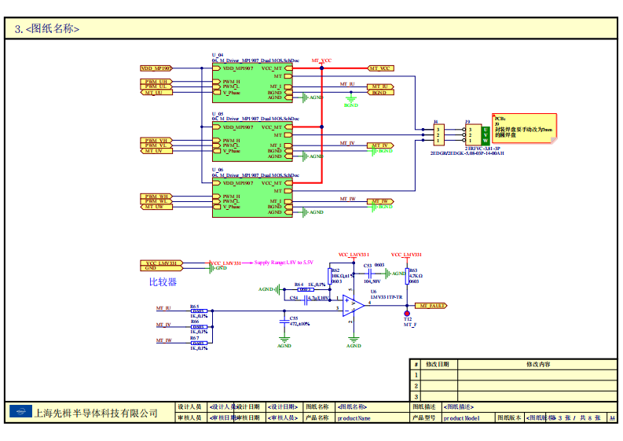Screen dimensions: 623x441
Task: Select resistor R64 symbol
Action: tap(305, 289)
